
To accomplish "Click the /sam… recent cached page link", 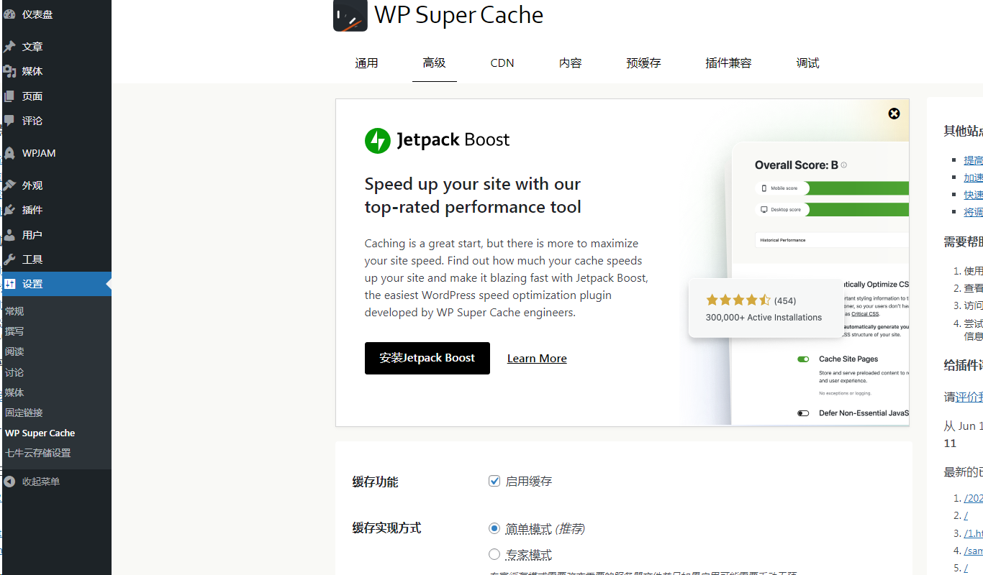I will 974,551.
